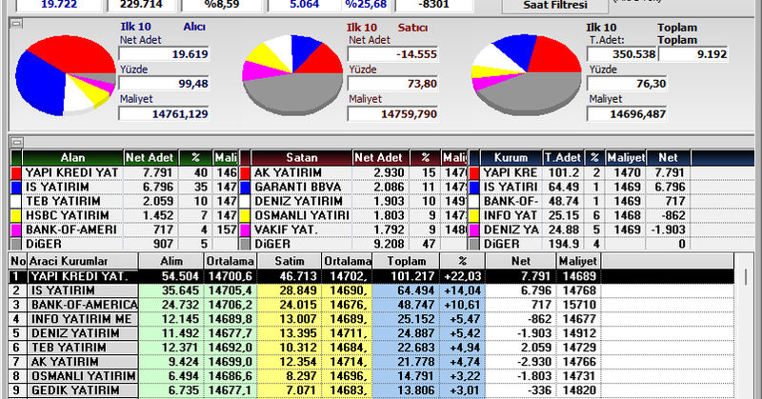Select the Toplam field showing 9.192

[693, 54]
